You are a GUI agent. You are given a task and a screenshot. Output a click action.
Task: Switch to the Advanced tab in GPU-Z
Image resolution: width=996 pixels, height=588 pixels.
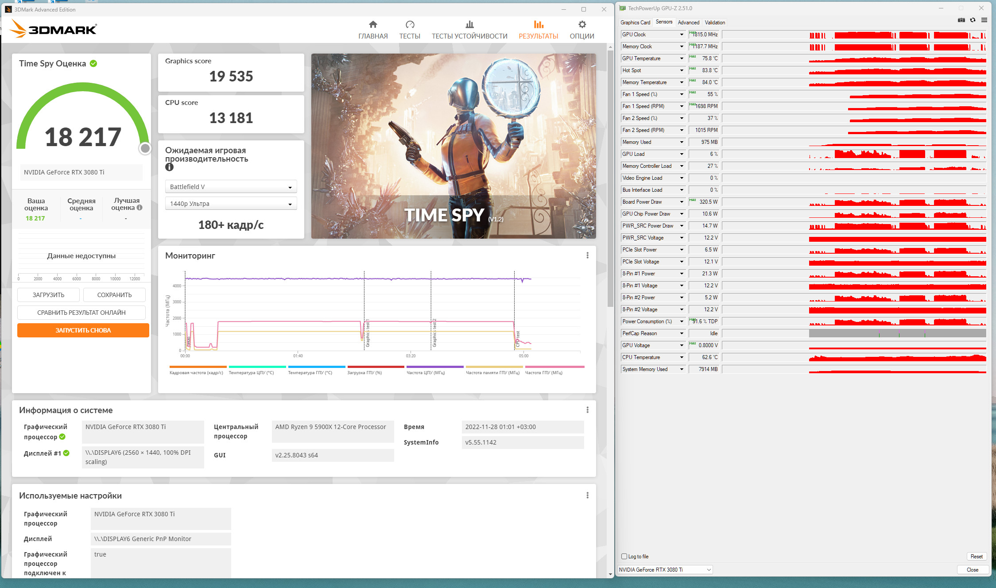pyautogui.click(x=688, y=23)
